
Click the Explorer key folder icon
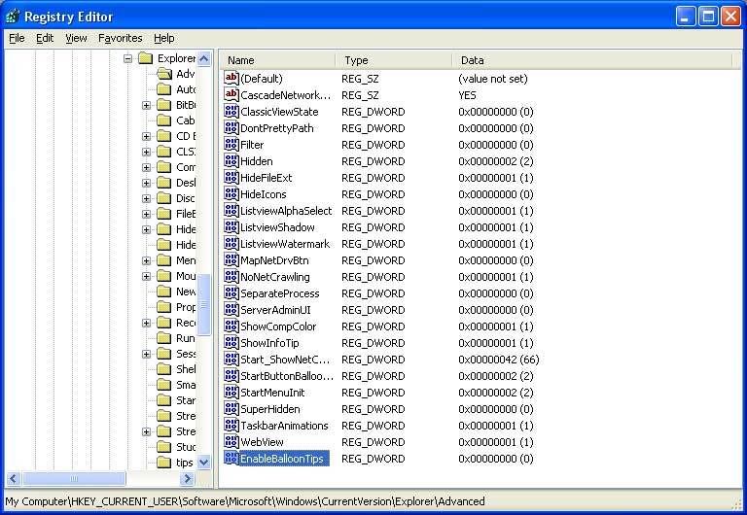pyautogui.click(x=145, y=58)
